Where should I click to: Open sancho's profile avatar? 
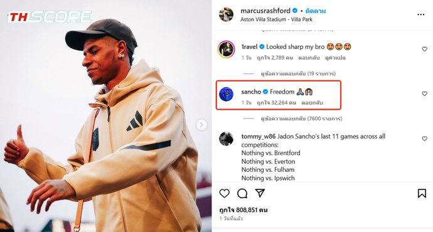[226, 94]
